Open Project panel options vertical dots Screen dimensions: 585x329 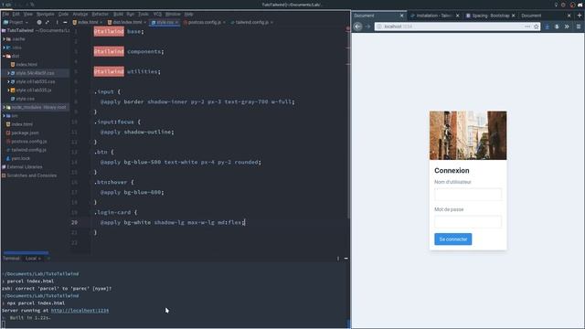coord(57,22)
